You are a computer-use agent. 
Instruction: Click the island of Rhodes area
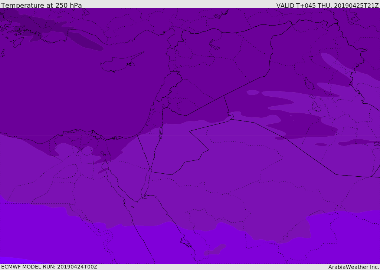pos(18,42)
